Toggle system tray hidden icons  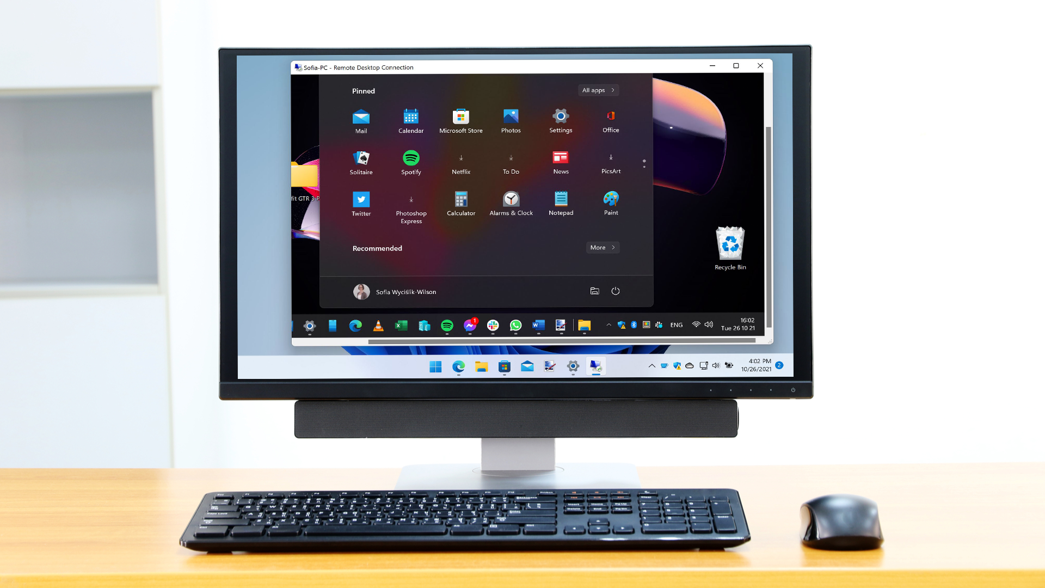651,366
